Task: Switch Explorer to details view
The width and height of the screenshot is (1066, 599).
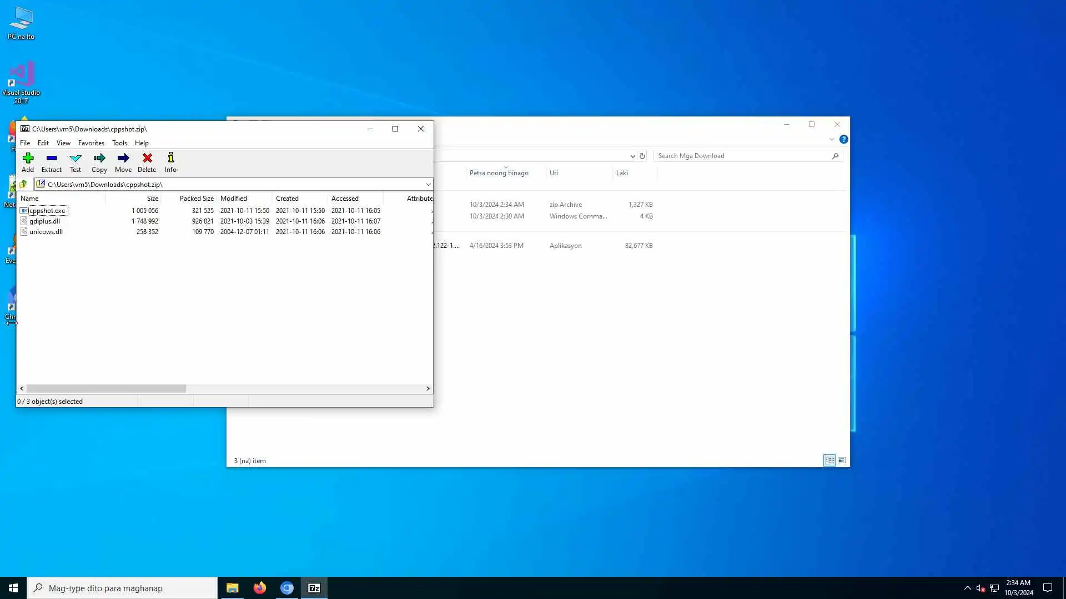Action: pyautogui.click(x=829, y=460)
